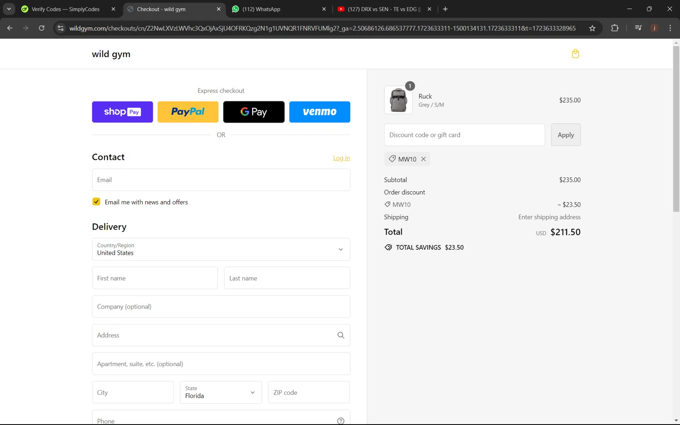The width and height of the screenshot is (680, 425).
Task: Open the browser extensions puzzle icon
Action: pyautogui.click(x=615, y=28)
